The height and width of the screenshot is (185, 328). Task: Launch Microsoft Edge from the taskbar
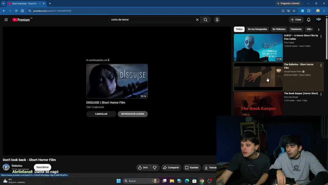[x=187, y=181]
